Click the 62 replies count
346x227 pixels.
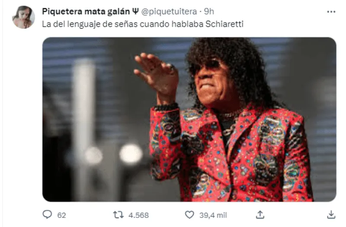point(61,215)
